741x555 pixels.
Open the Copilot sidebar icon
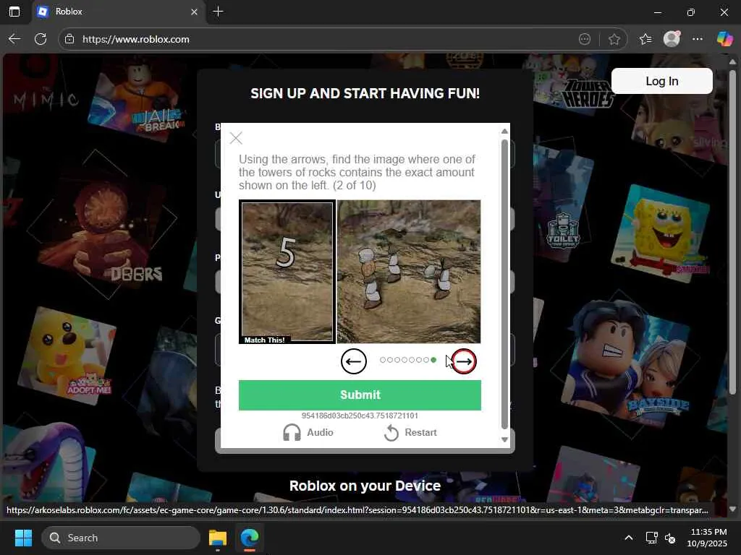(x=724, y=39)
